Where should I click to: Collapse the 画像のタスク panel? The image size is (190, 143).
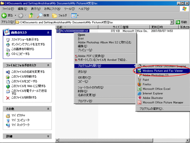[48, 33]
